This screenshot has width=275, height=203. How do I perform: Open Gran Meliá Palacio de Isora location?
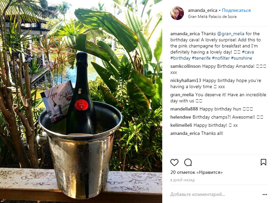(x=212, y=17)
